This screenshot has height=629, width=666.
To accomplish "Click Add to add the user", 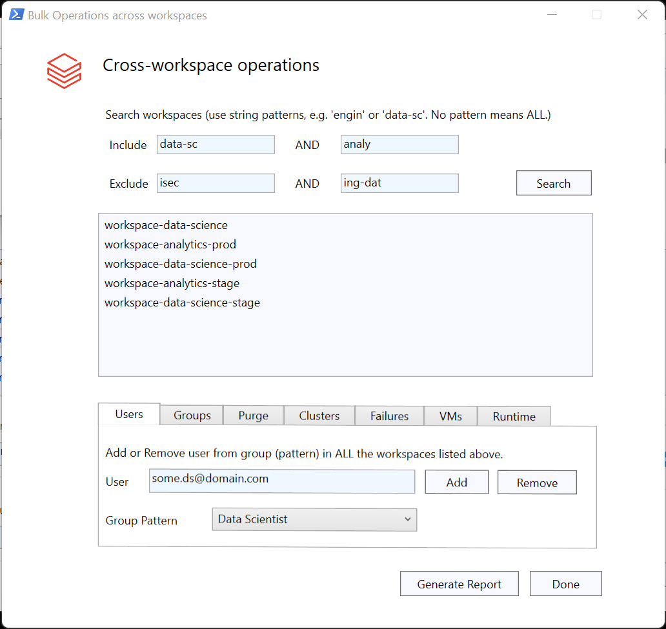I will pos(456,482).
